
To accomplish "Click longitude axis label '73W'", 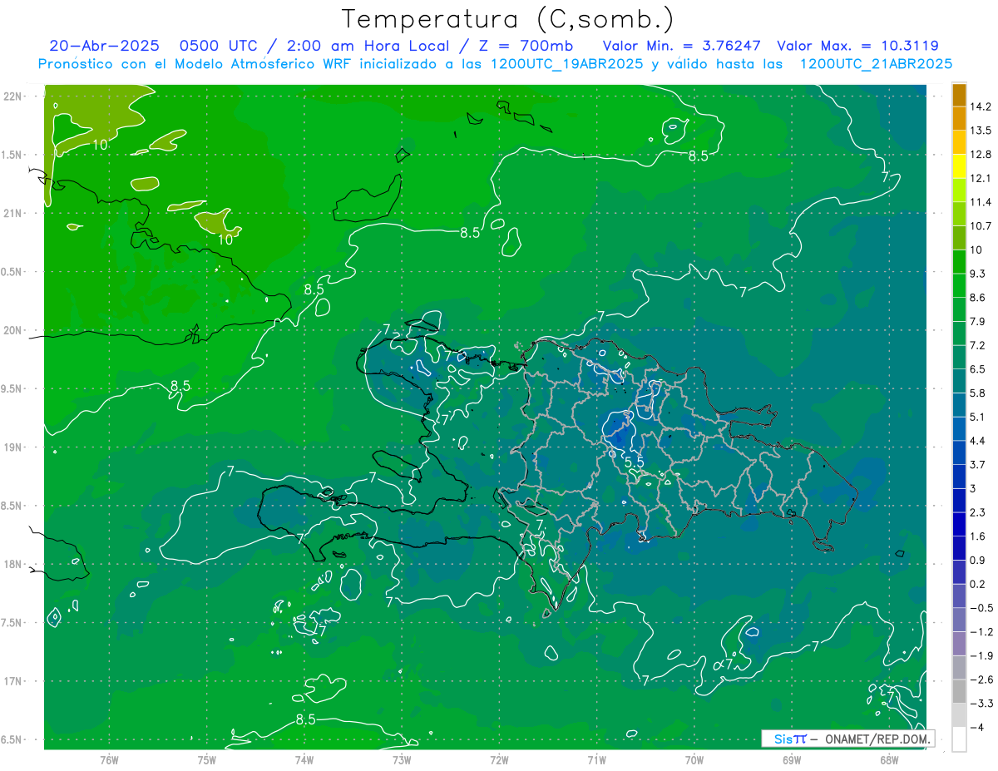I will 402,759.
